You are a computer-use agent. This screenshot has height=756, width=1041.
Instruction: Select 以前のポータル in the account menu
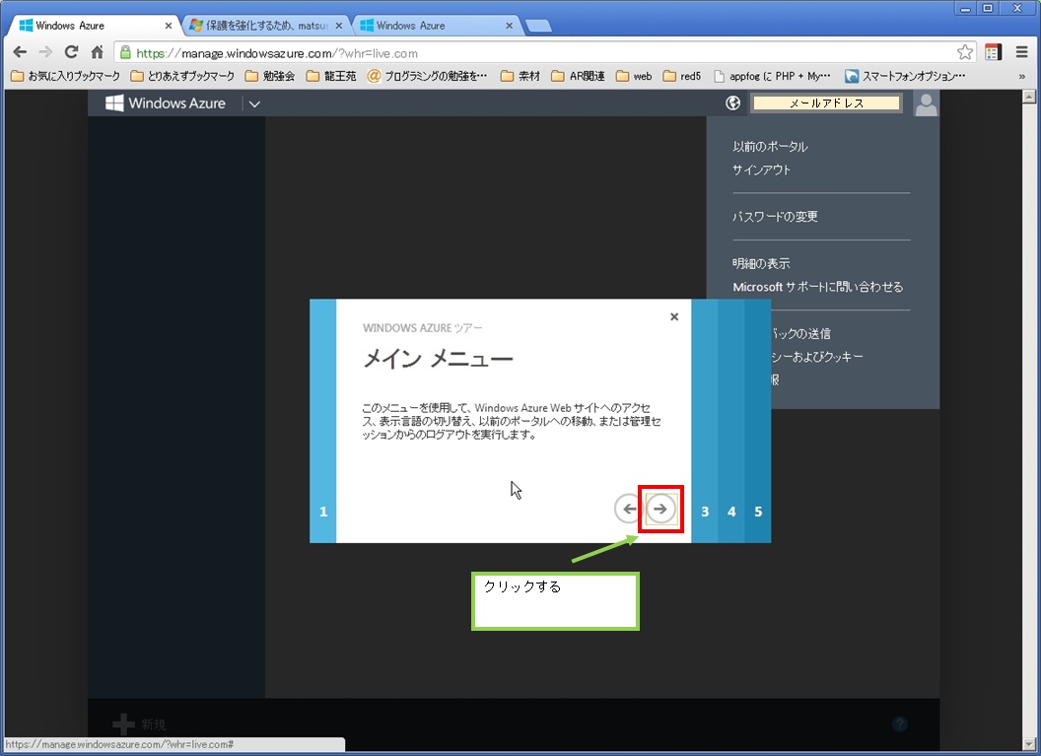(x=770, y=146)
